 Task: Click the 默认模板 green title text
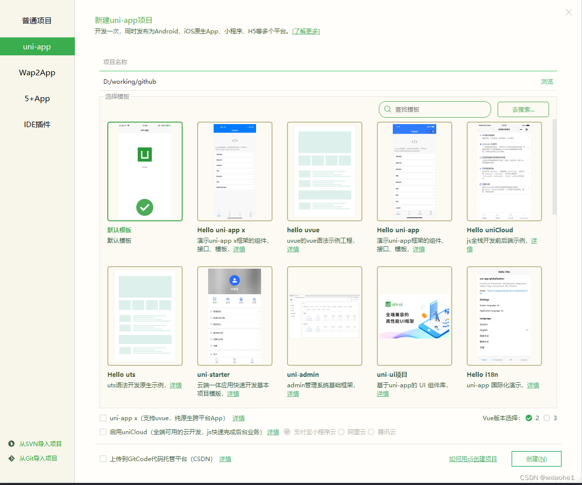[x=119, y=230]
